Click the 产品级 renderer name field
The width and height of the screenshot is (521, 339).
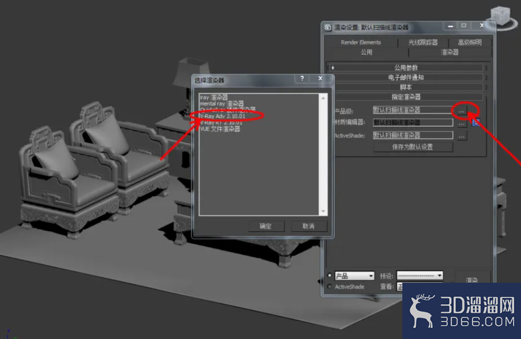tap(412, 110)
